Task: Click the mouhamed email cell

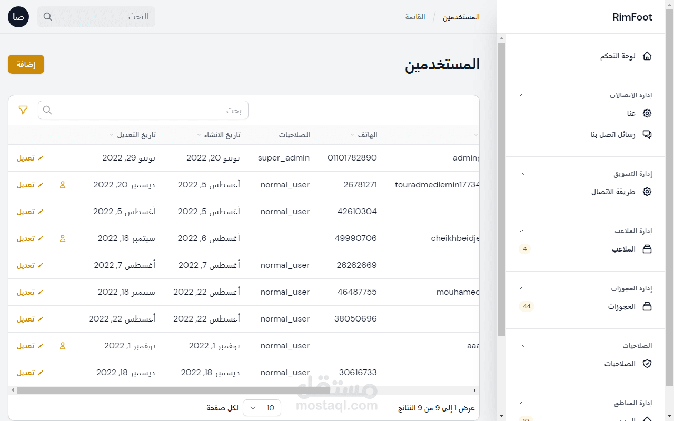Action: click(x=458, y=292)
